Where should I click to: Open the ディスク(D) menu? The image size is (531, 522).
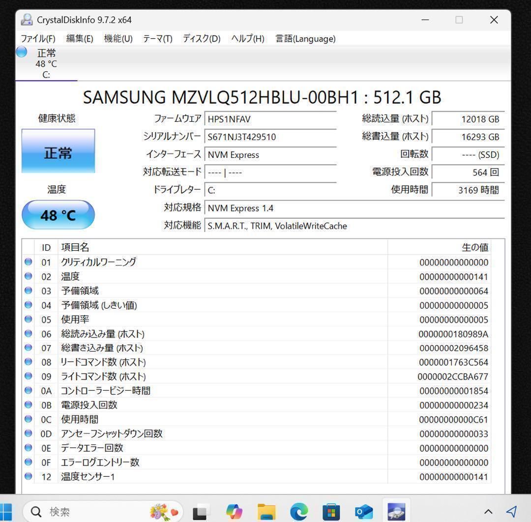pos(202,38)
